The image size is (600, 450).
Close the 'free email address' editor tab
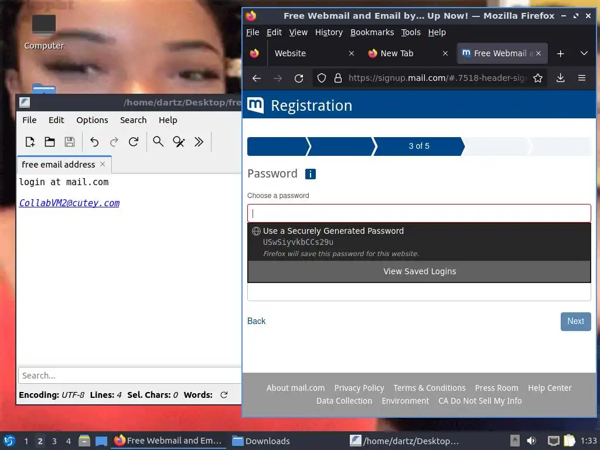pos(103,164)
